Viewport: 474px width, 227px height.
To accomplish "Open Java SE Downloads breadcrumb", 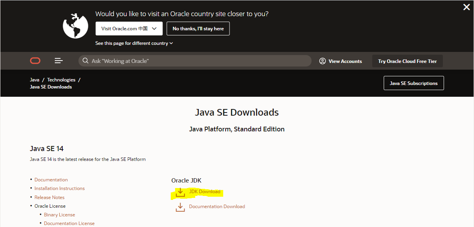I will [x=51, y=87].
